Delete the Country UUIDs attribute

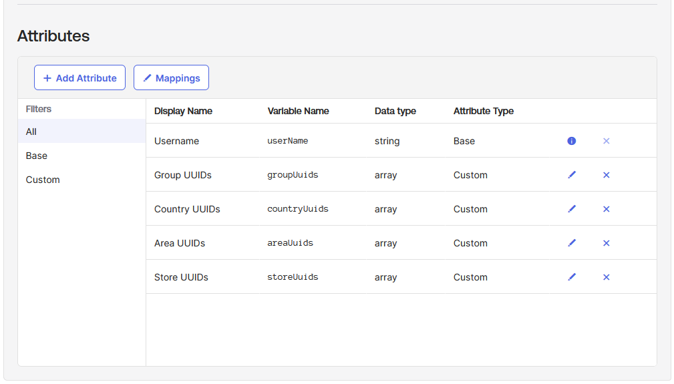pos(606,209)
